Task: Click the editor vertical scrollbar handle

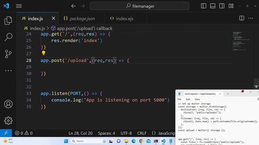Action: [256, 83]
